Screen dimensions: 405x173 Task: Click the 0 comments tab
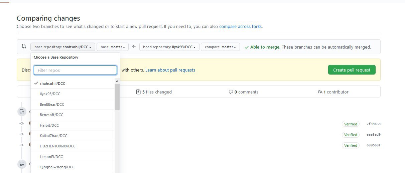243,92
